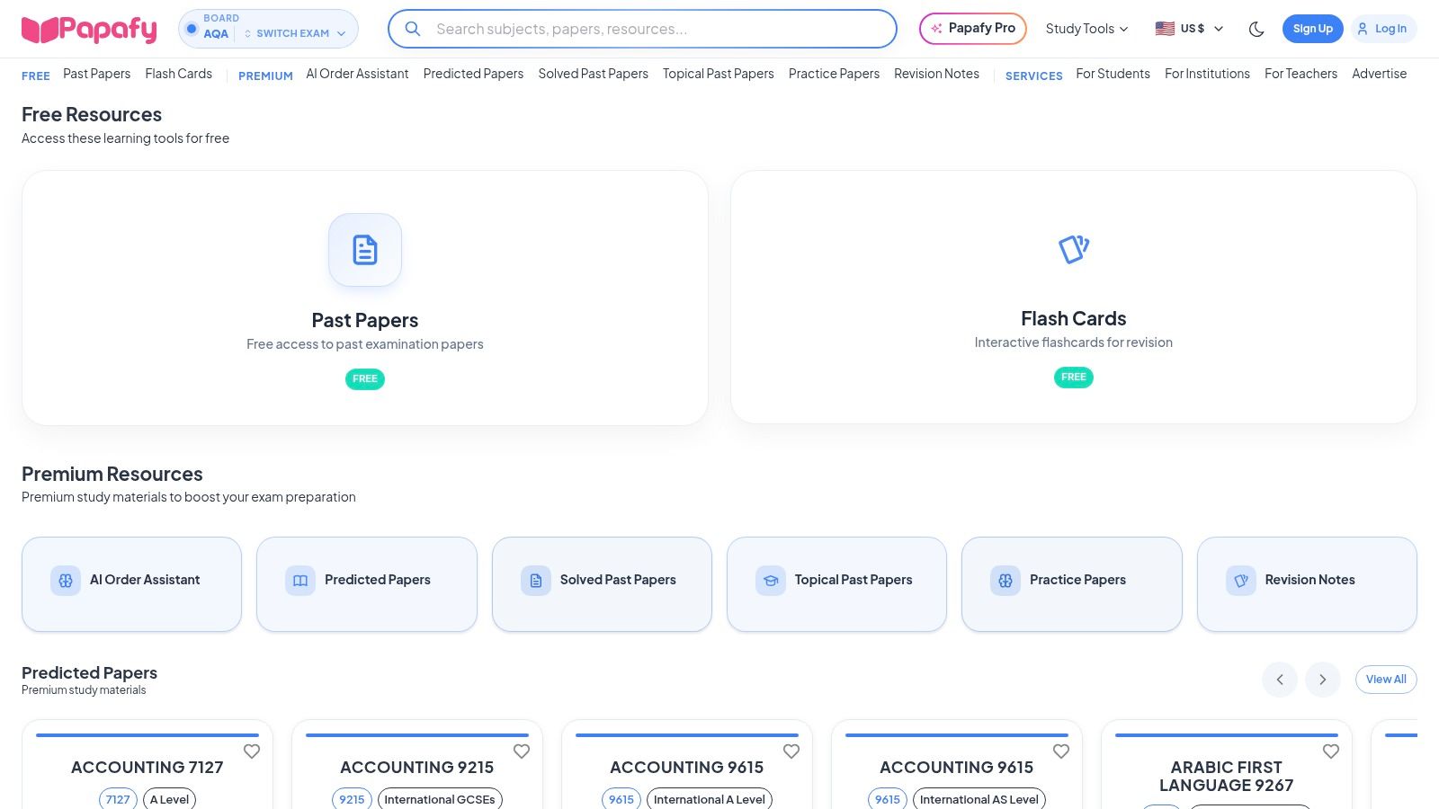Open Revision Notes nav item
The width and height of the screenshot is (1439, 809).
coord(936,74)
